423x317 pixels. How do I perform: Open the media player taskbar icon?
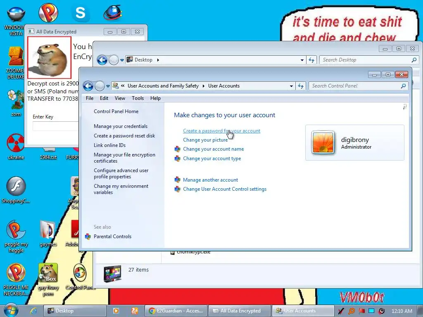[116, 311]
